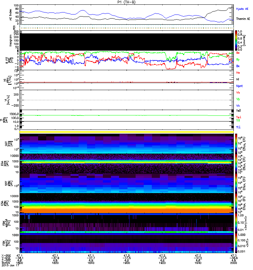Select the Kyoto AE legend label

[242, 9]
